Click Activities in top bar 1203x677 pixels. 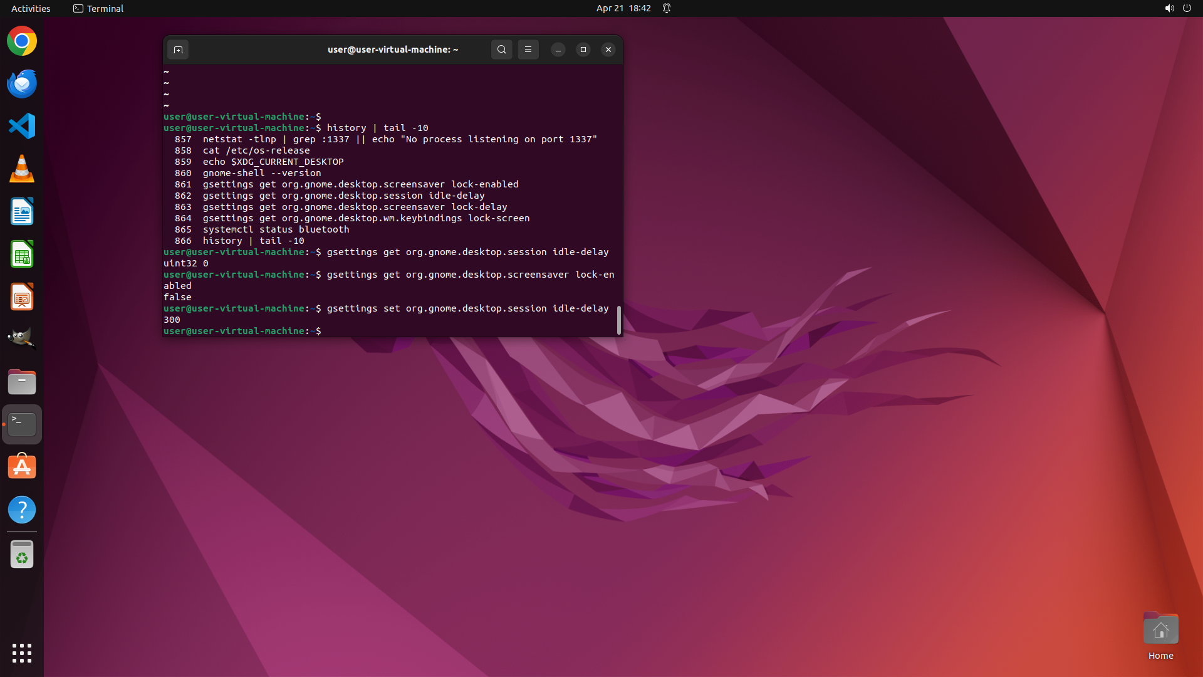coord(31,8)
